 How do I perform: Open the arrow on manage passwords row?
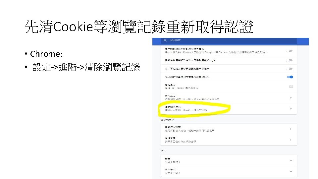pyautogui.click(x=291, y=140)
